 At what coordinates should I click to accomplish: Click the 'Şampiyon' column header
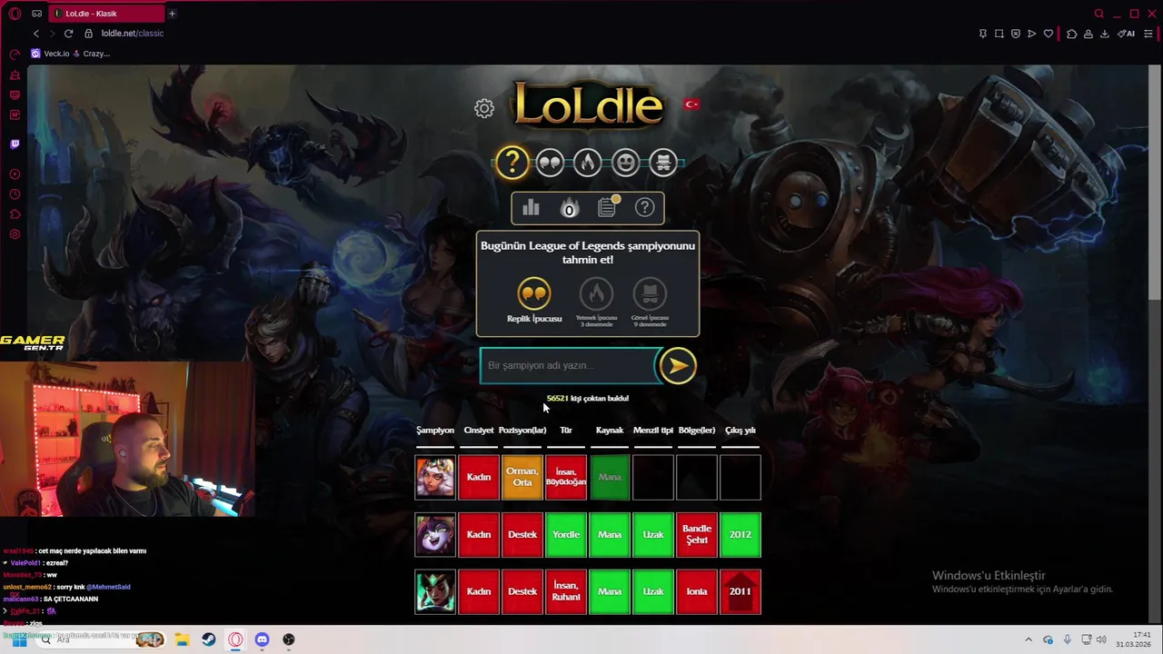[435, 431]
